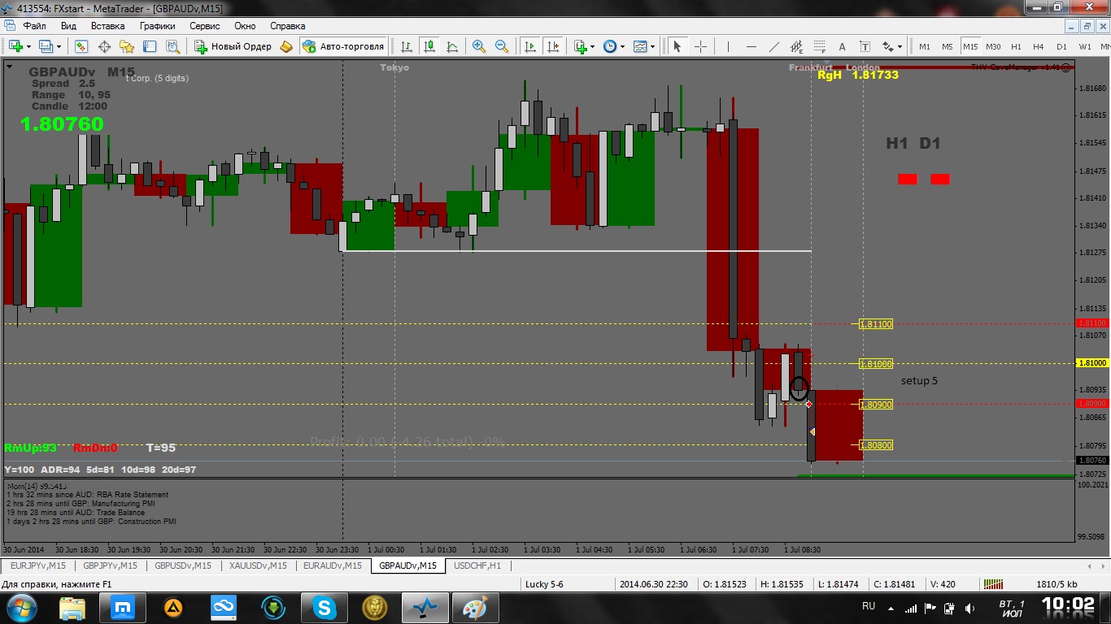Click the RU language indicator in tray
The image size is (1111, 624).
tap(869, 606)
